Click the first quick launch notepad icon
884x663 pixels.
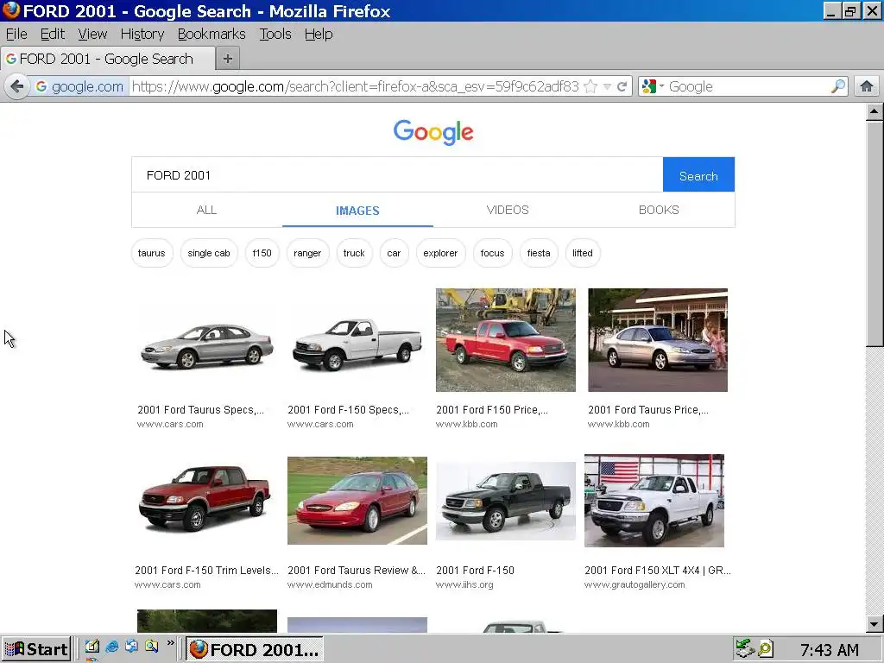pyautogui.click(x=92, y=646)
